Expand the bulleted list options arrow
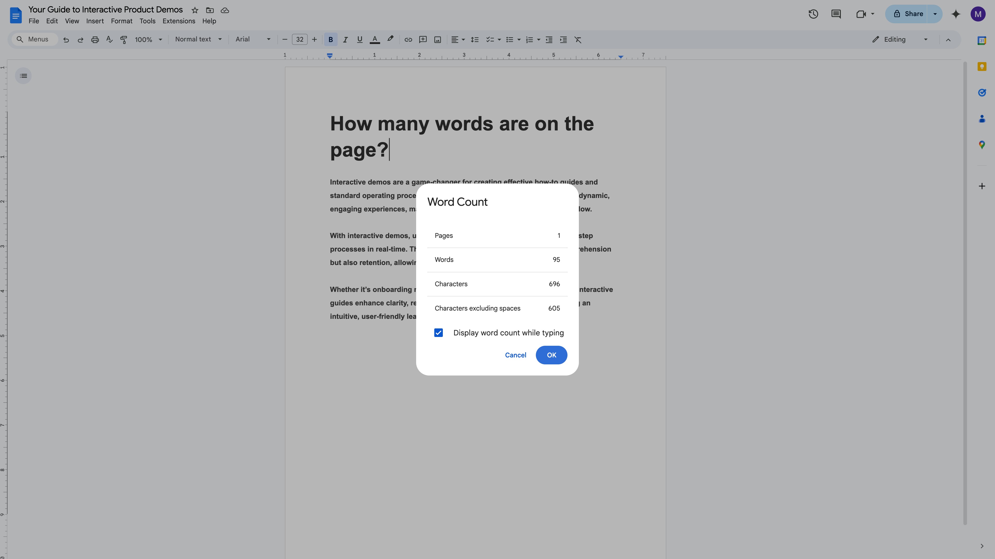 519,40
